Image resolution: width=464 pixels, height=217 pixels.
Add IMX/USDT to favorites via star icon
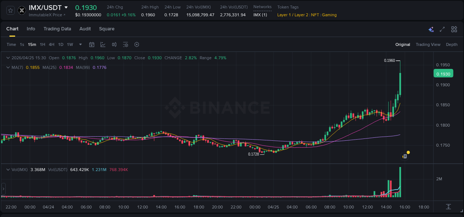pyautogui.click(x=10, y=10)
